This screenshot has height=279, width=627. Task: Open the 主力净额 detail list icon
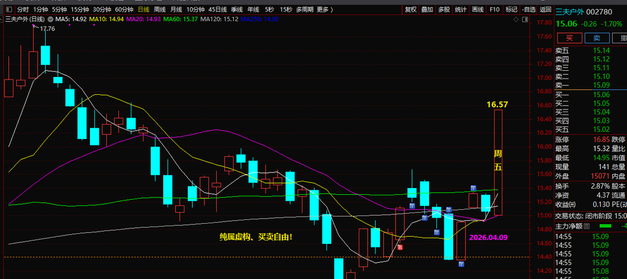pyautogui.click(x=587, y=227)
